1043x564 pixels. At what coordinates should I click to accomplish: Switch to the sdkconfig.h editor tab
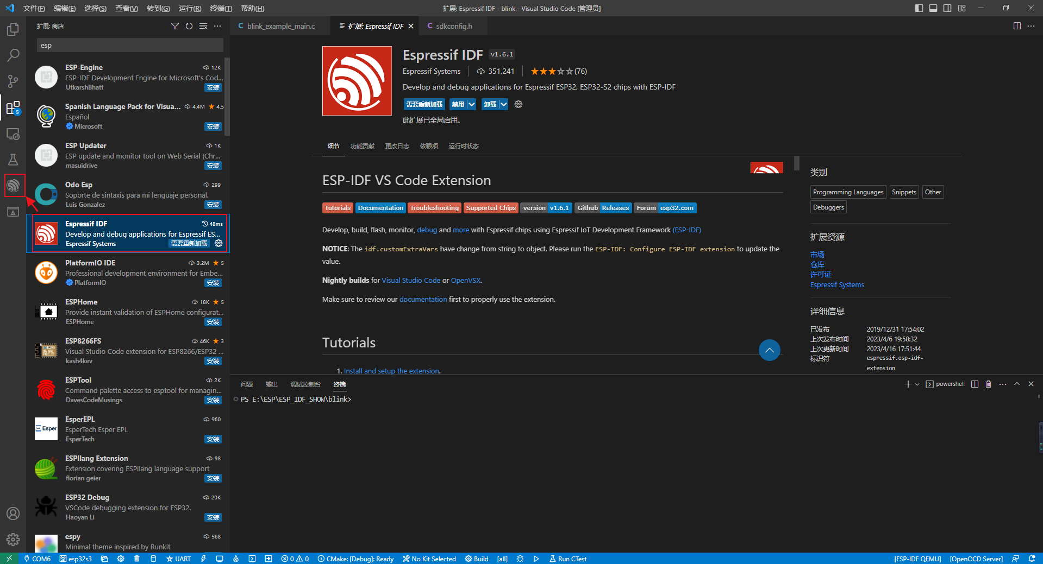coord(454,26)
